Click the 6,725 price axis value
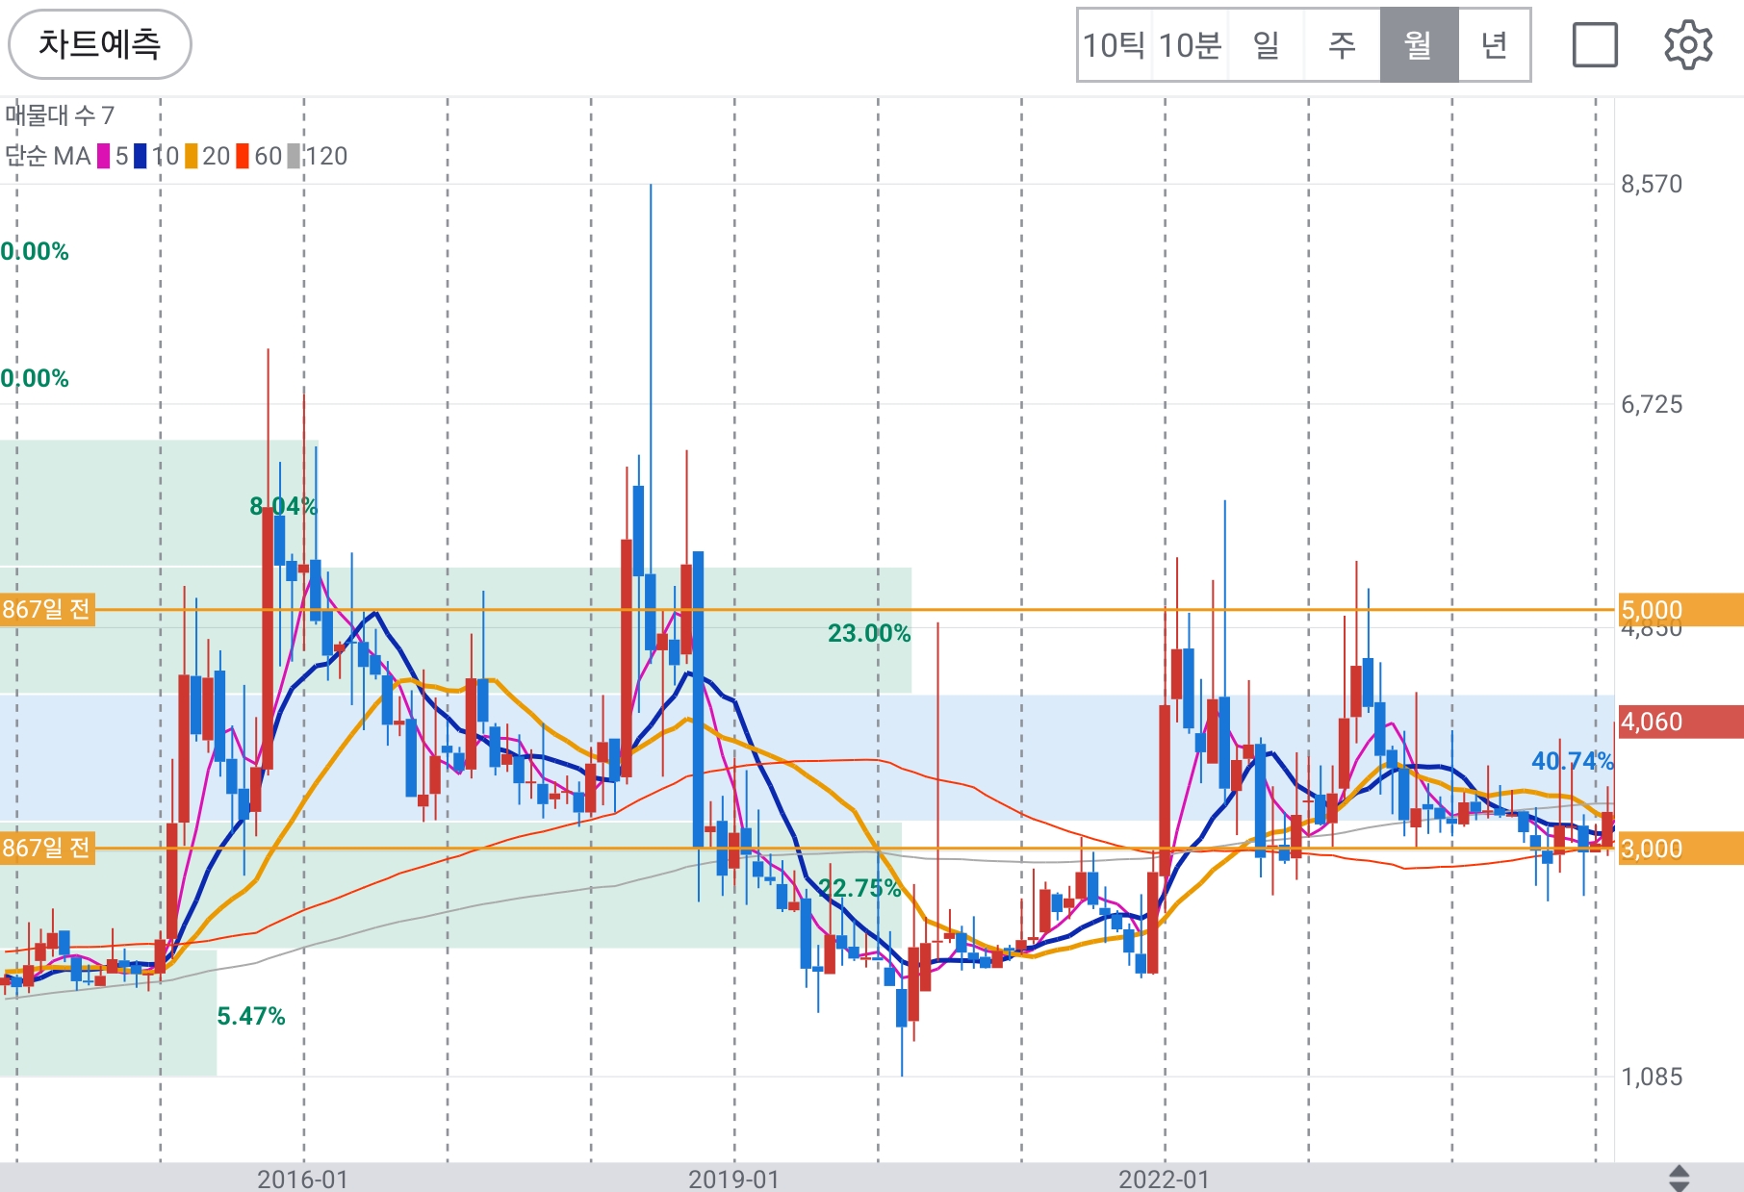The height and width of the screenshot is (1192, 1744). pos(1652,404)
